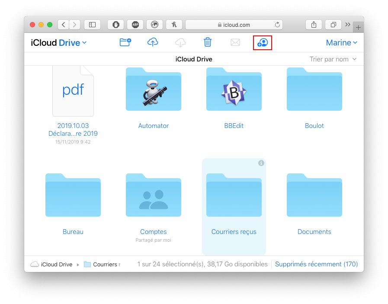Open the Safari sidebar icon
Image resolution: width=388 pixels, height=304 pixels.
point(92,25)
